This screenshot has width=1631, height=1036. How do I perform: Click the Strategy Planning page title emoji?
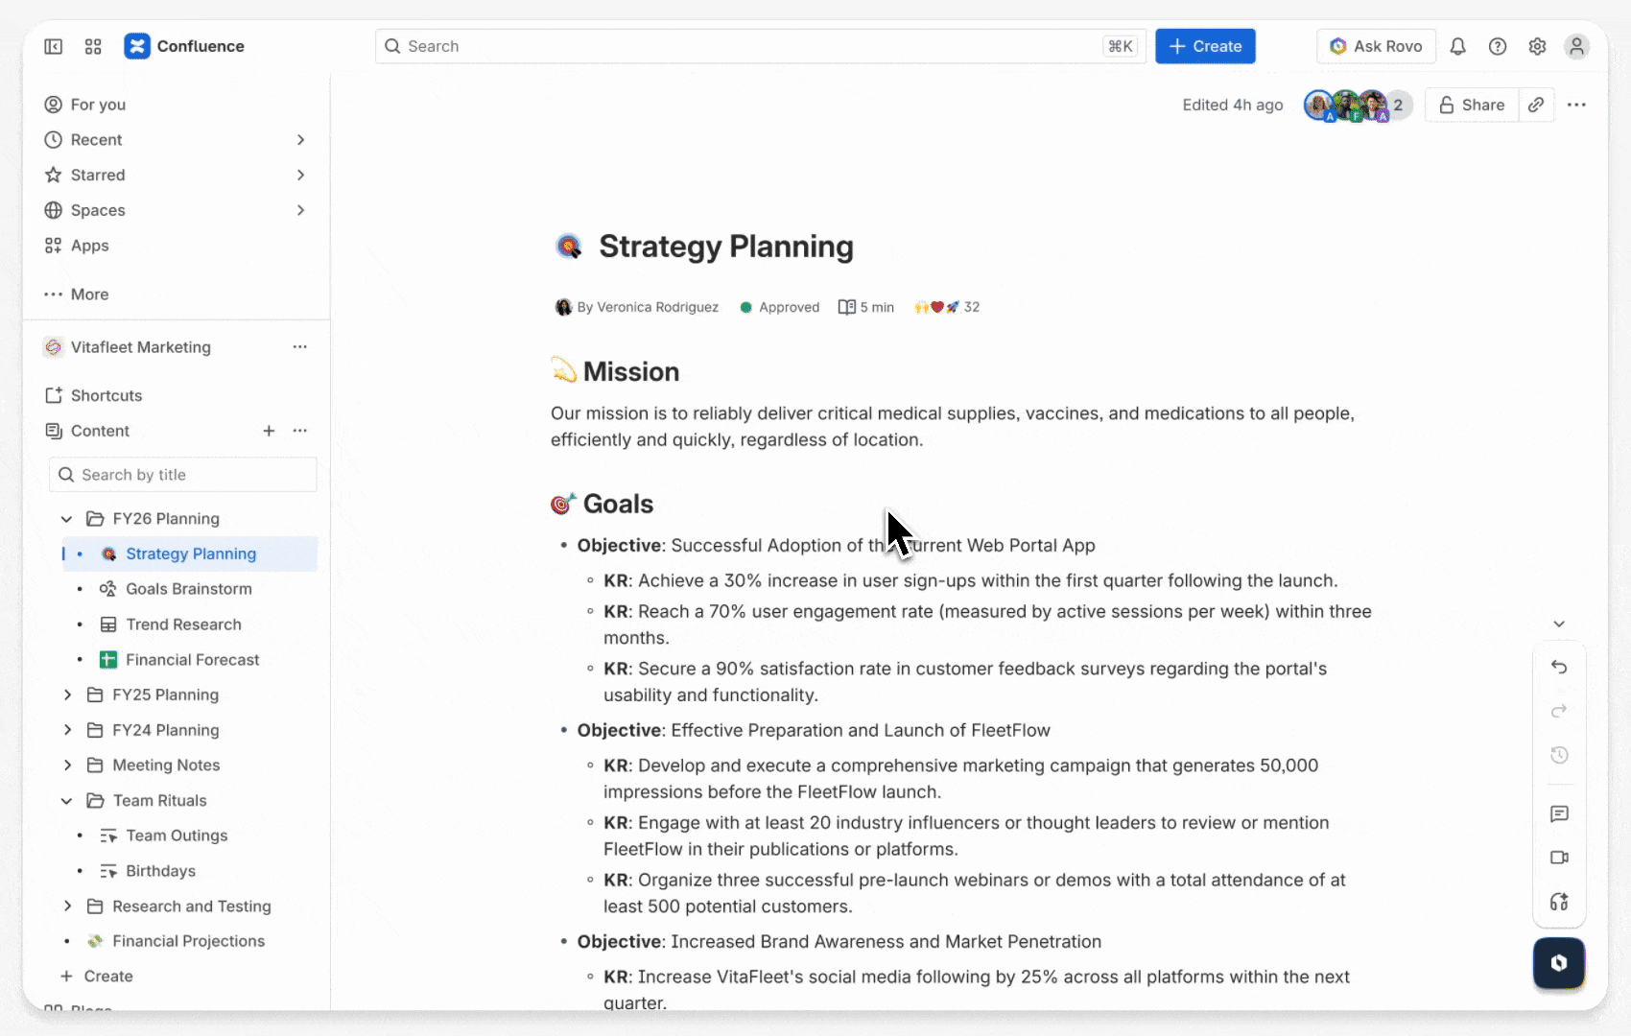pyautogui.click(x=569, y=247)
